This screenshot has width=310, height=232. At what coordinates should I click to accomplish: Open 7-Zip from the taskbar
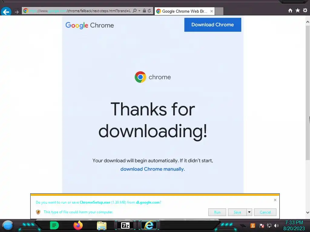click(125, 225)
